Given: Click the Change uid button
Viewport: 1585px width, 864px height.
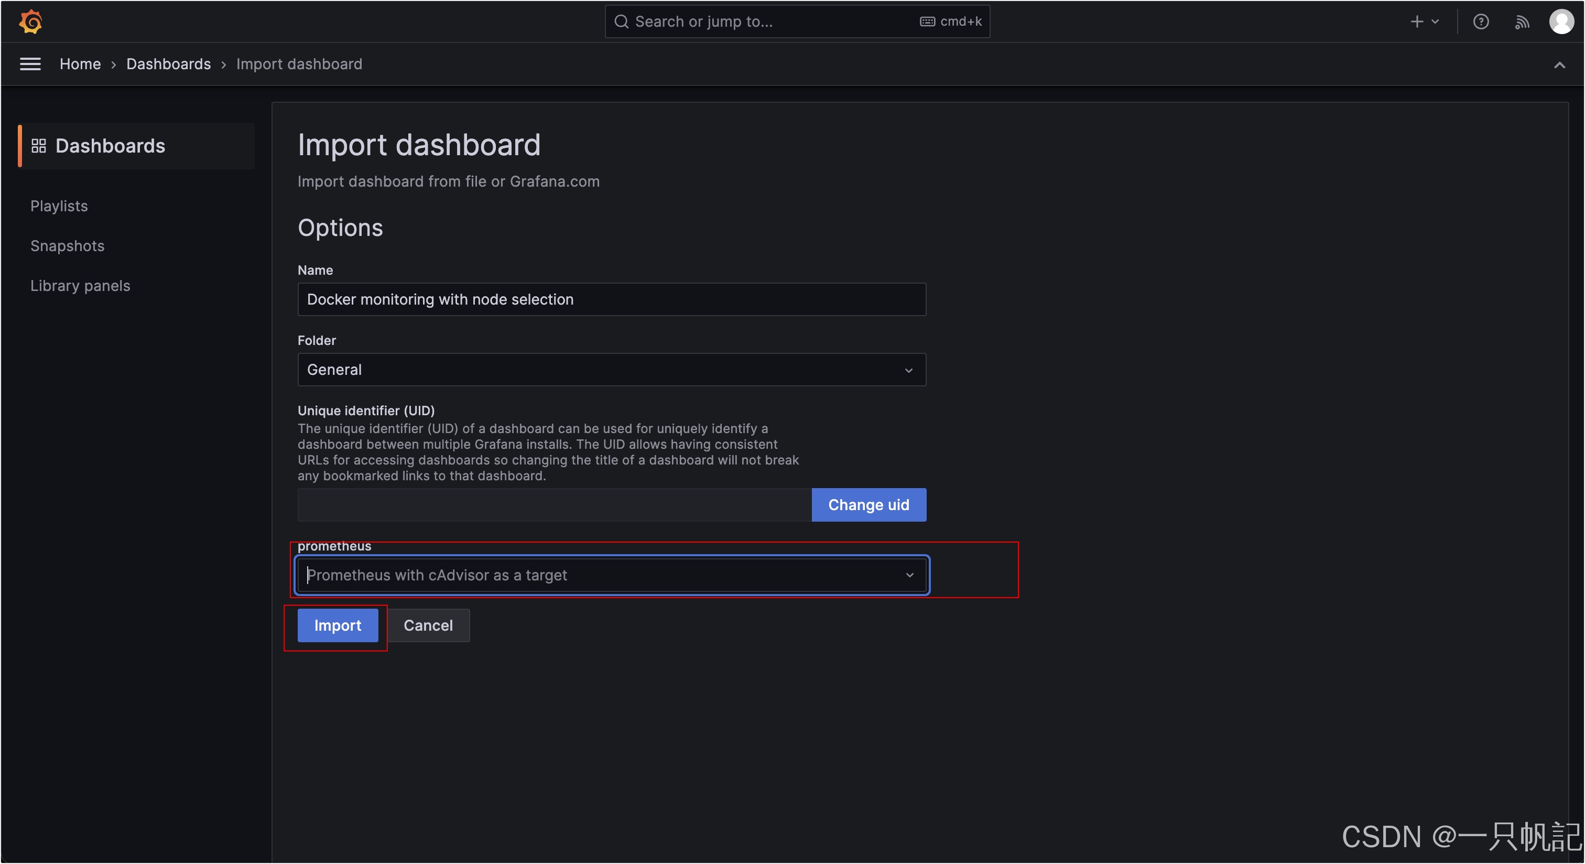Looking at the screenshot, I should click(868, 505).
